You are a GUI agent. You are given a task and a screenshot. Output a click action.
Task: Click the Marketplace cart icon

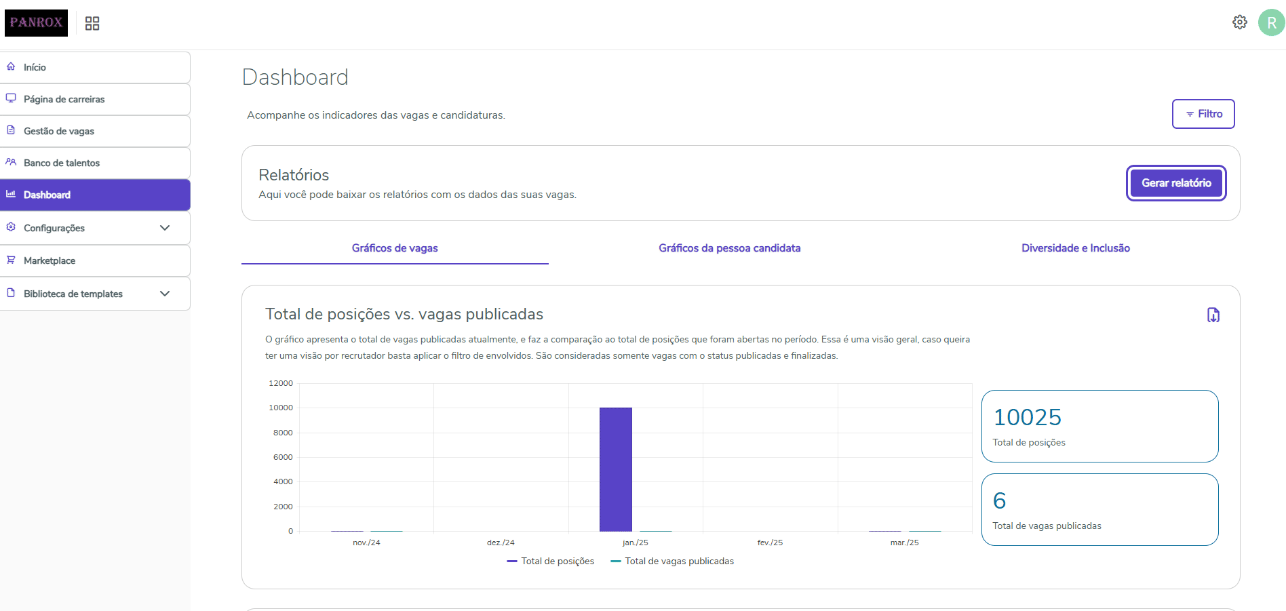pyautogui.click(x=11, y=260)
